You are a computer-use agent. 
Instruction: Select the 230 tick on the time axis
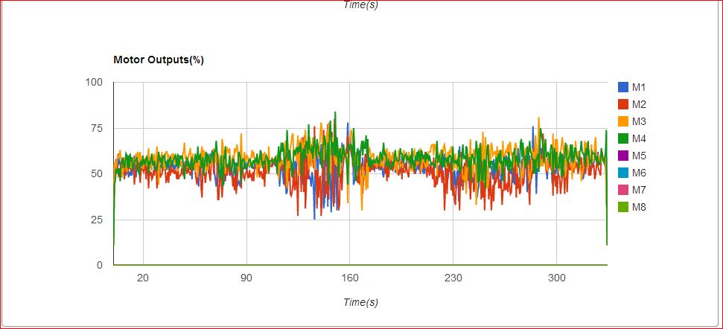pyautogui.click(x=453, y=278)
